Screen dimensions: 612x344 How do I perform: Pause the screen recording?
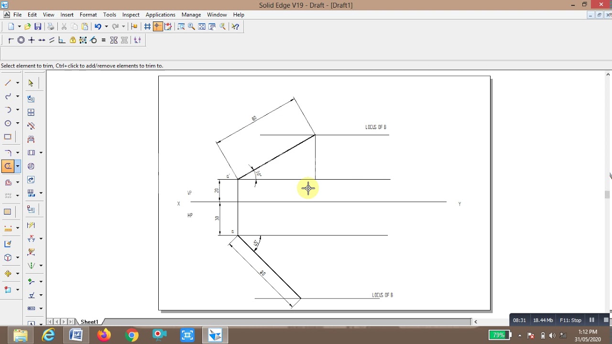pos(592,320)
